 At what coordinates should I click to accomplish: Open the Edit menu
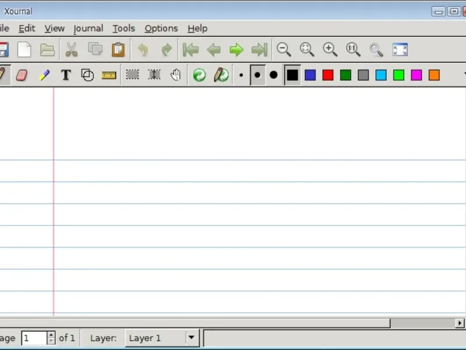(x=27, y=28)
